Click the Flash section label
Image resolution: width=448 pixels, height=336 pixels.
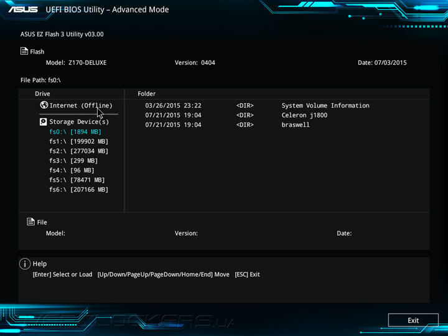[x=37, y=52]
